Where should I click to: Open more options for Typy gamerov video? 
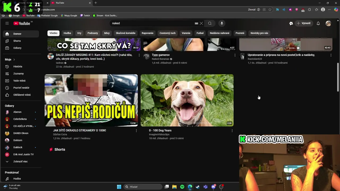point(235,55)
